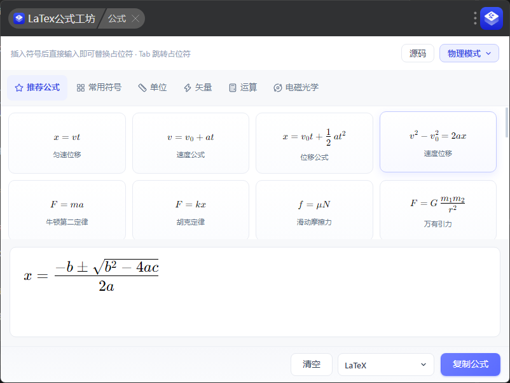Screen dimensions: 510x383
Task: Close the 公式 tab with the X icon
Action: [x=135, y=19]
